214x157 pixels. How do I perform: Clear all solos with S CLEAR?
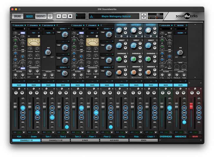(x=152, y=18)
